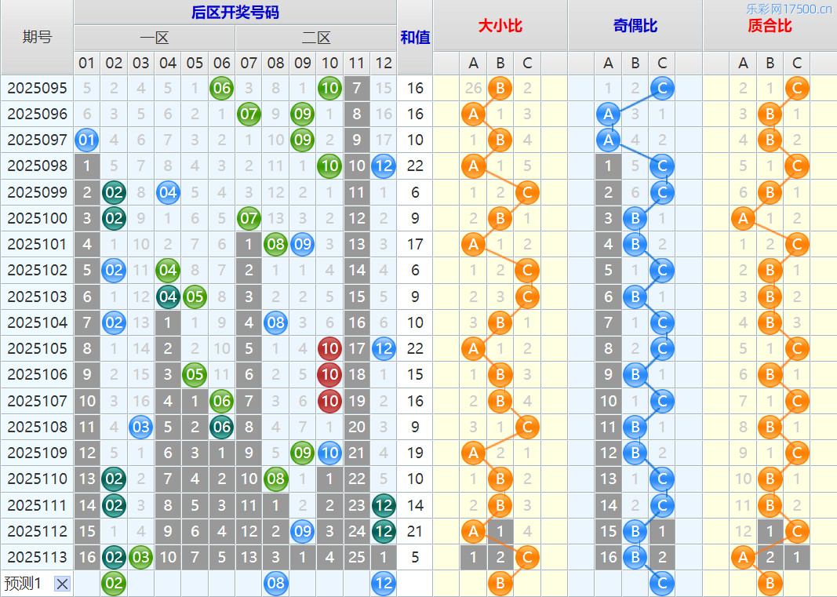Image resolution: width=837 pixels, height=597 pixels.
Task: Toggle ball 02 in the 预测1 row
Action: coord(114,583)
